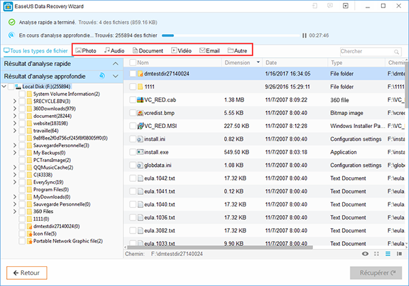Check the Local Disk (F:) tree checkbox
Screen dimensions: 409x286
[x=11, y=86]
